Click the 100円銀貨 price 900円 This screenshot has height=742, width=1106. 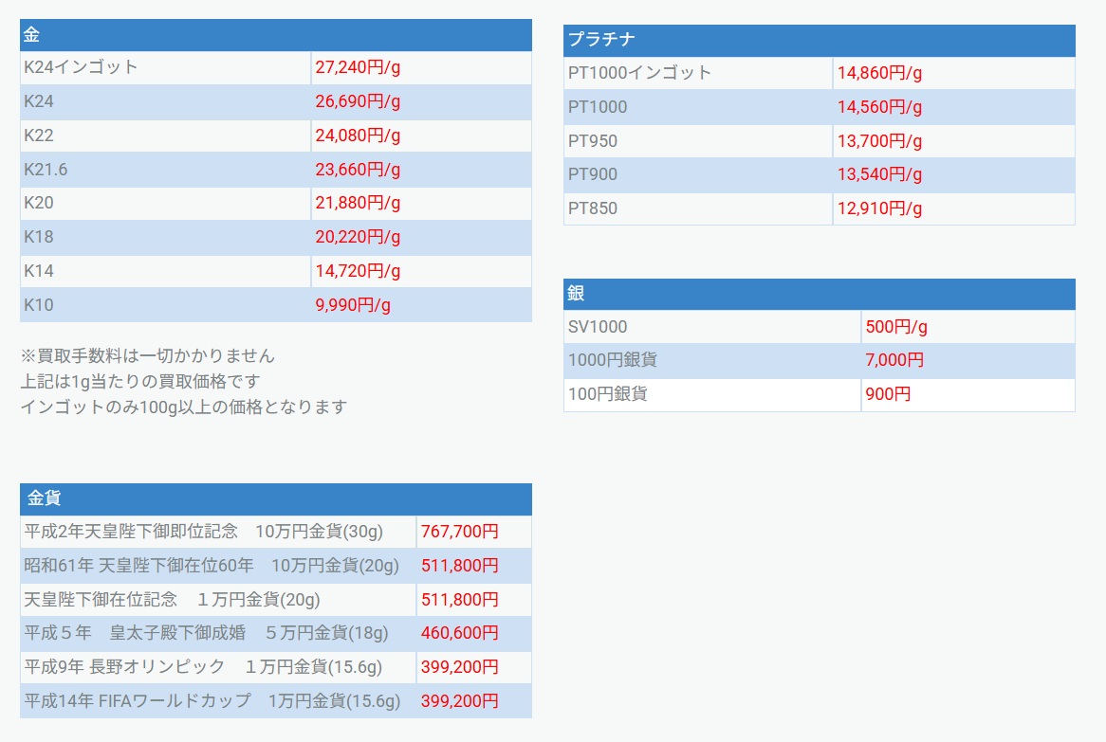tap(888, 395)
